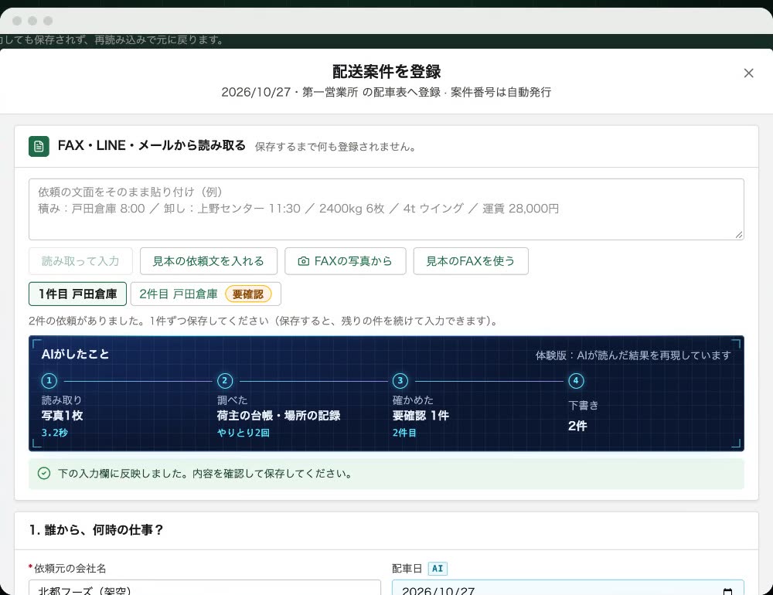Image resolution: width=773 pixels, height=595 pixels.
Task: Click the 1. 誰から、何時の仕事？ section heading
Action: click(x=96, y=530)
